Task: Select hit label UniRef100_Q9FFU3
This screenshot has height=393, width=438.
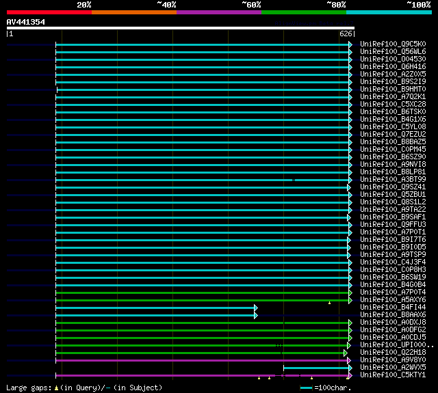Action: (x=393, y=225)
